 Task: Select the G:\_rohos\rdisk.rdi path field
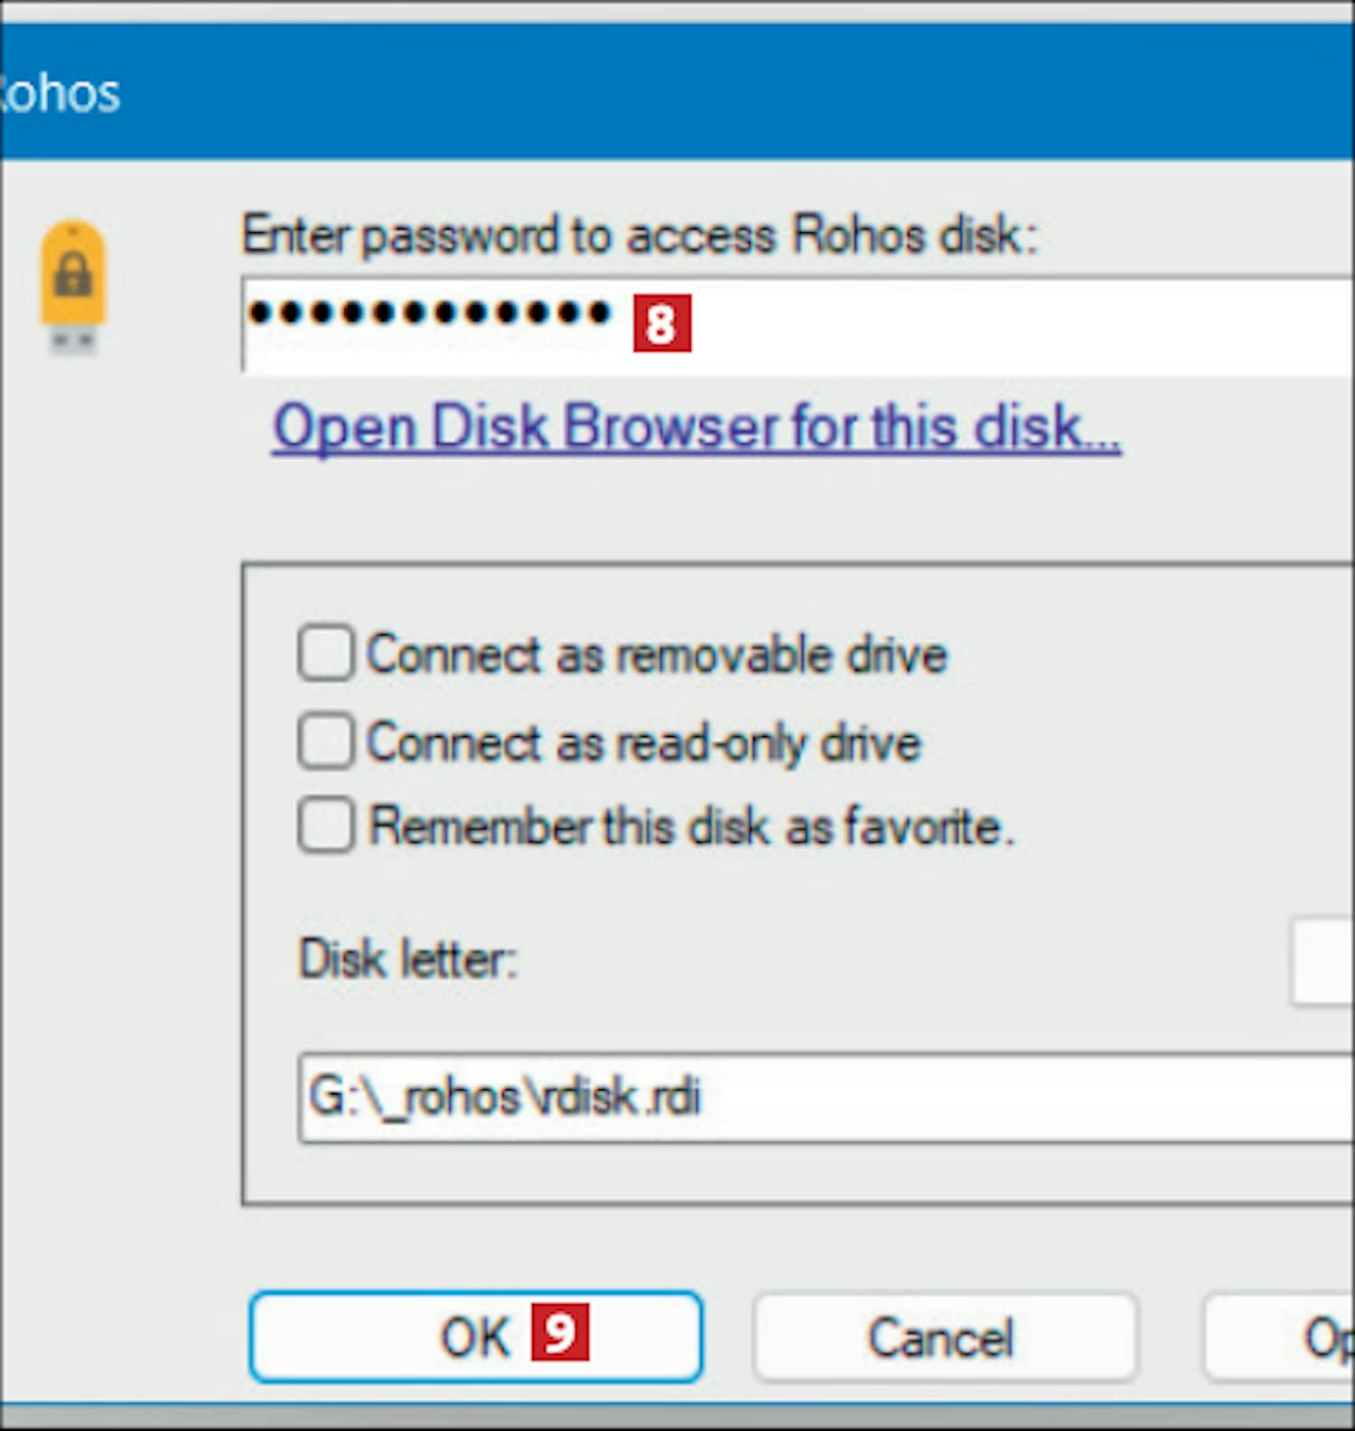pos(827,1098)
